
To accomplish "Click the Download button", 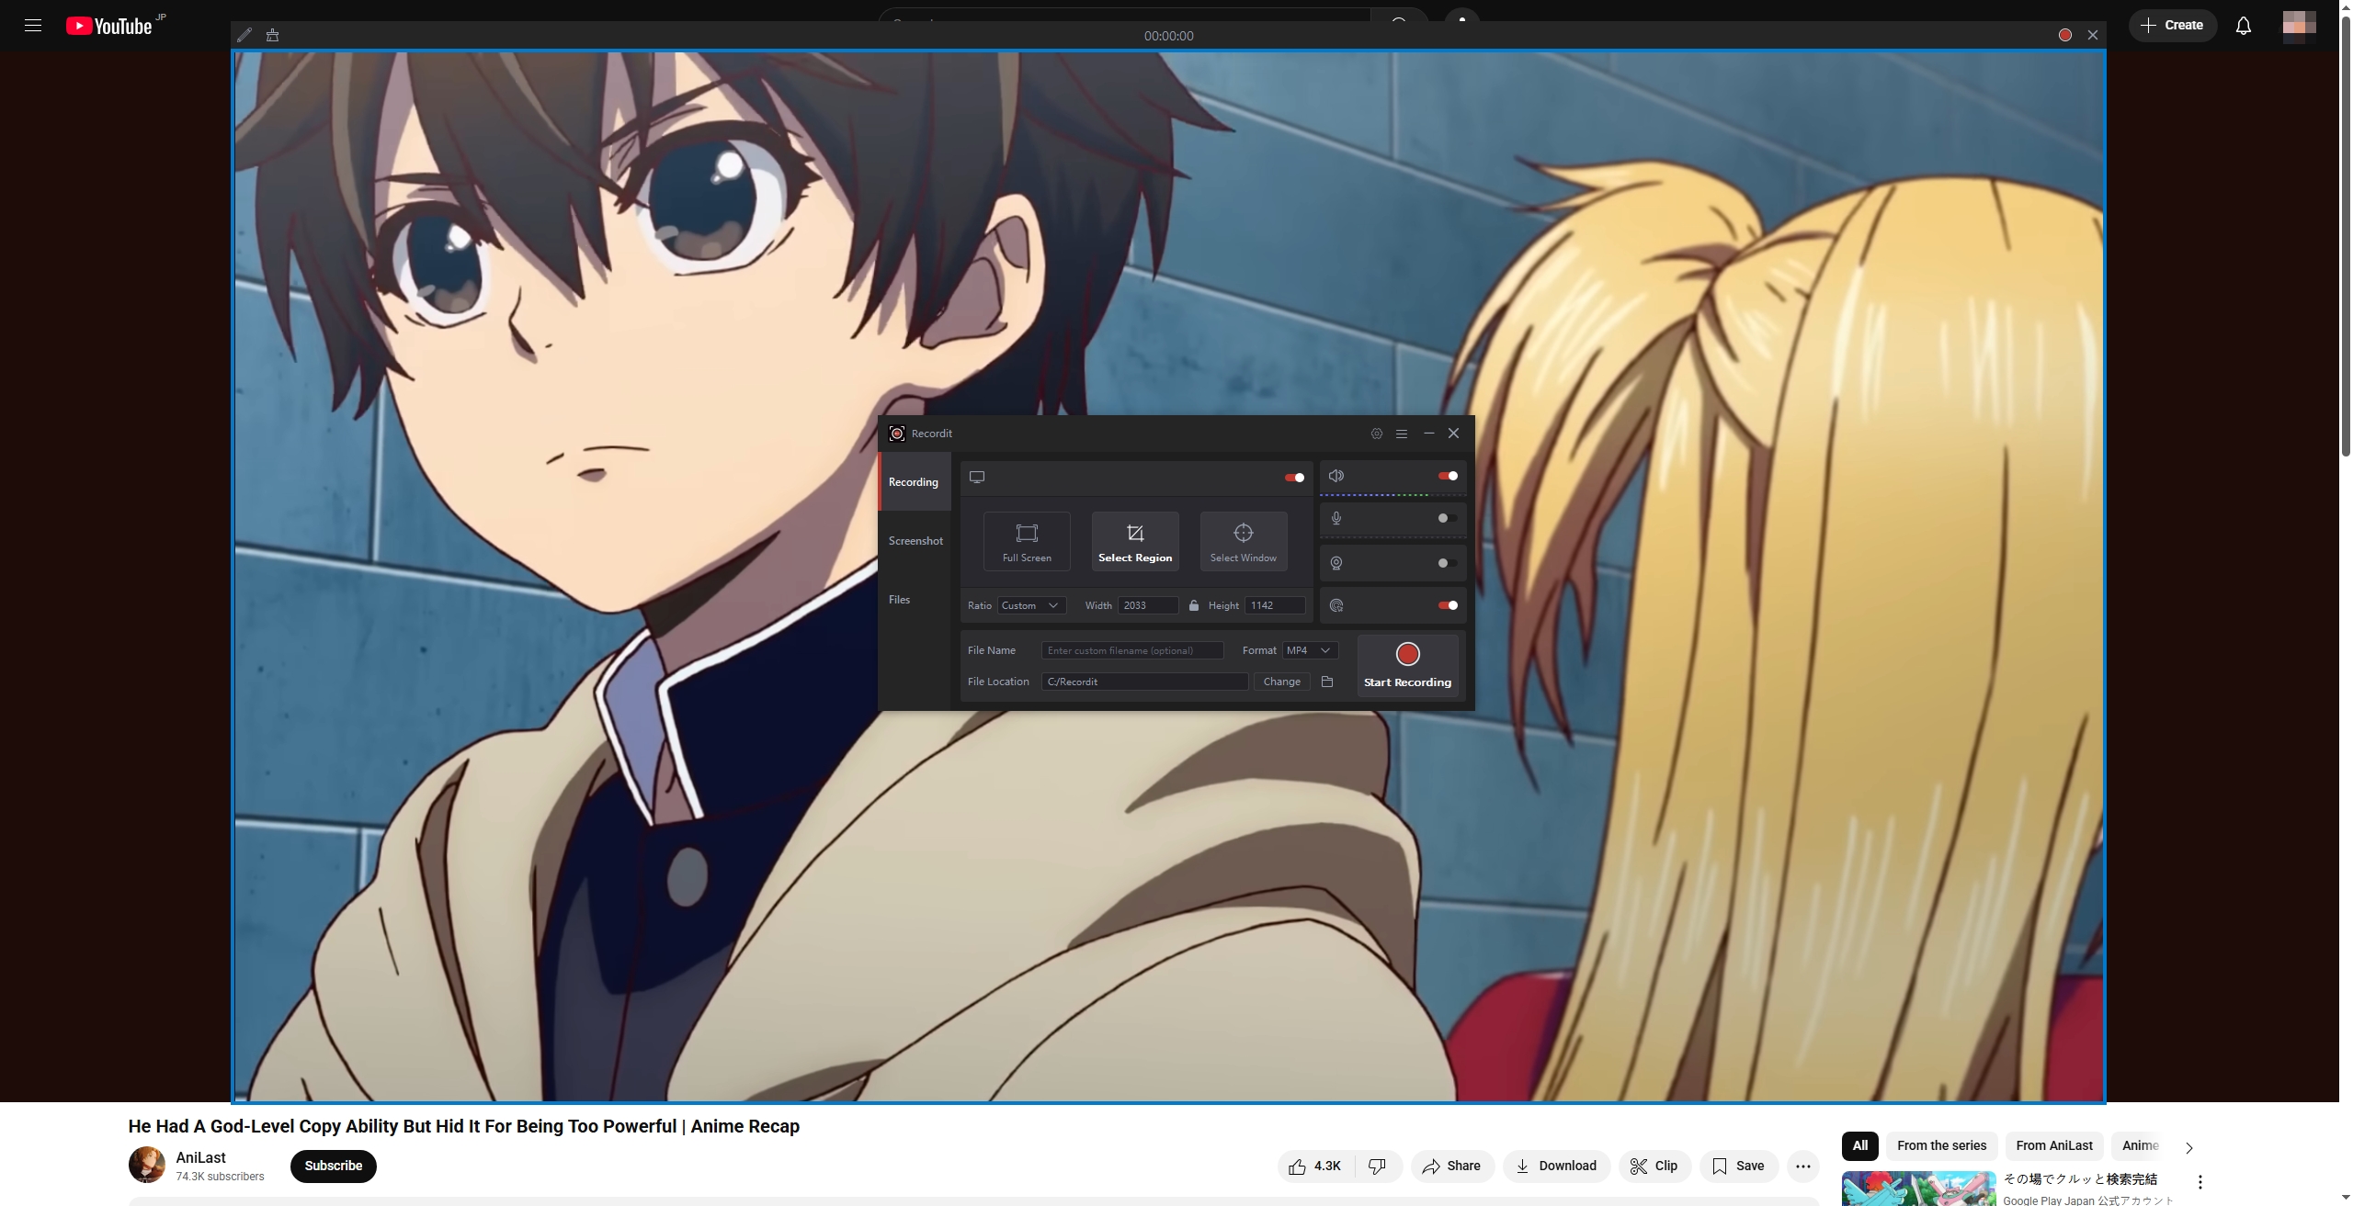I will (1556, 1166).
